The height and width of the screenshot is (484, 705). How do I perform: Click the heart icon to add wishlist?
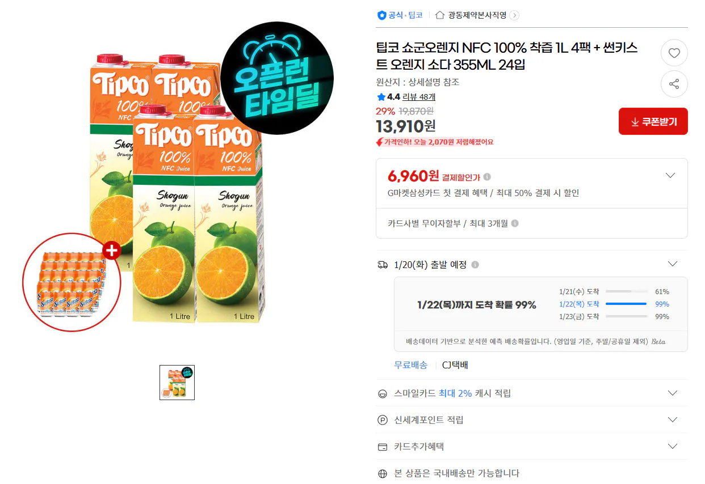tap(674, 52)
